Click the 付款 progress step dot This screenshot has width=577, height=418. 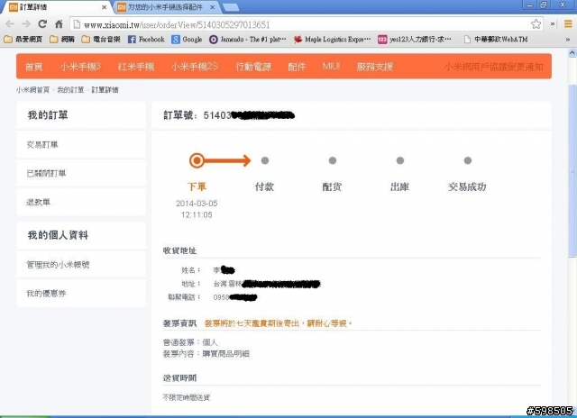tap(264, 160)
